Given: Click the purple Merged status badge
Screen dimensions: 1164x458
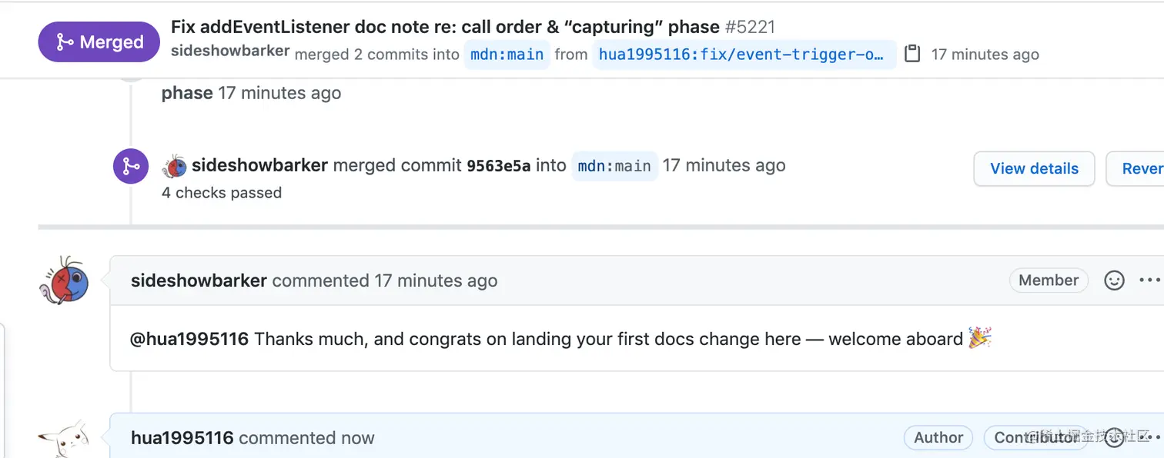Looking at the screenshot, I should click(99, 42).
